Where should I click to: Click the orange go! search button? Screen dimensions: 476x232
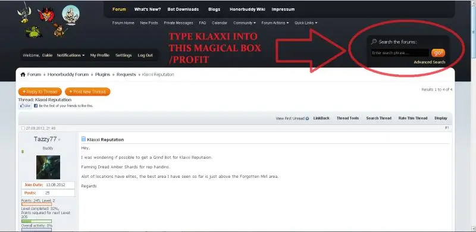(x=438, y=53)
